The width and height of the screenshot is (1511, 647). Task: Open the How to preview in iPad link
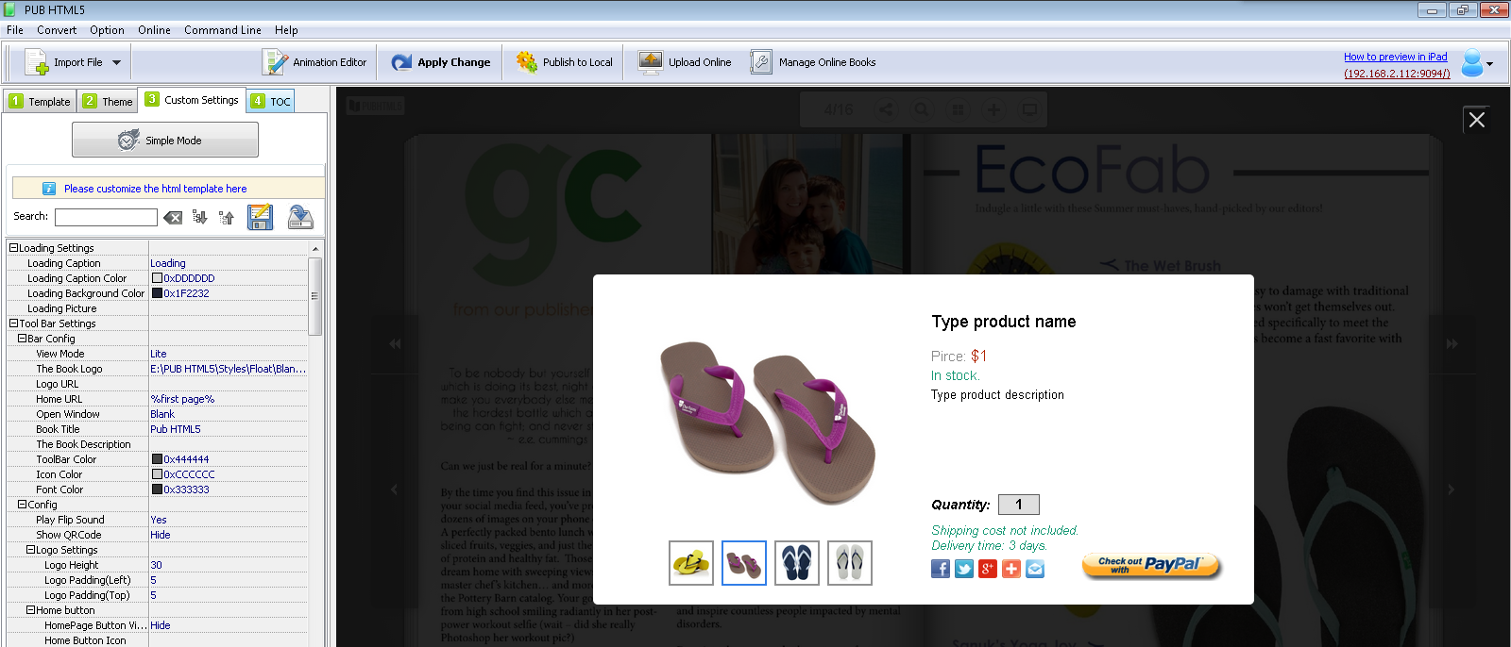tap(1396, 57)
